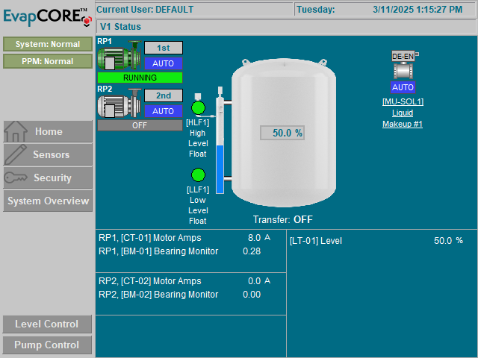The image size is (478, 358).
Task: Click the RP2 gray pump icon
Action: click(x=119, y=104)
